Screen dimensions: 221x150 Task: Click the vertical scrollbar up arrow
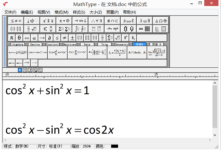tap(215, 83)
